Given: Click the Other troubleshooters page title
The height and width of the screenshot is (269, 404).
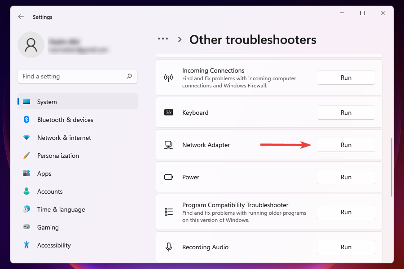Looking at the screenshot, I should (253, 39).
